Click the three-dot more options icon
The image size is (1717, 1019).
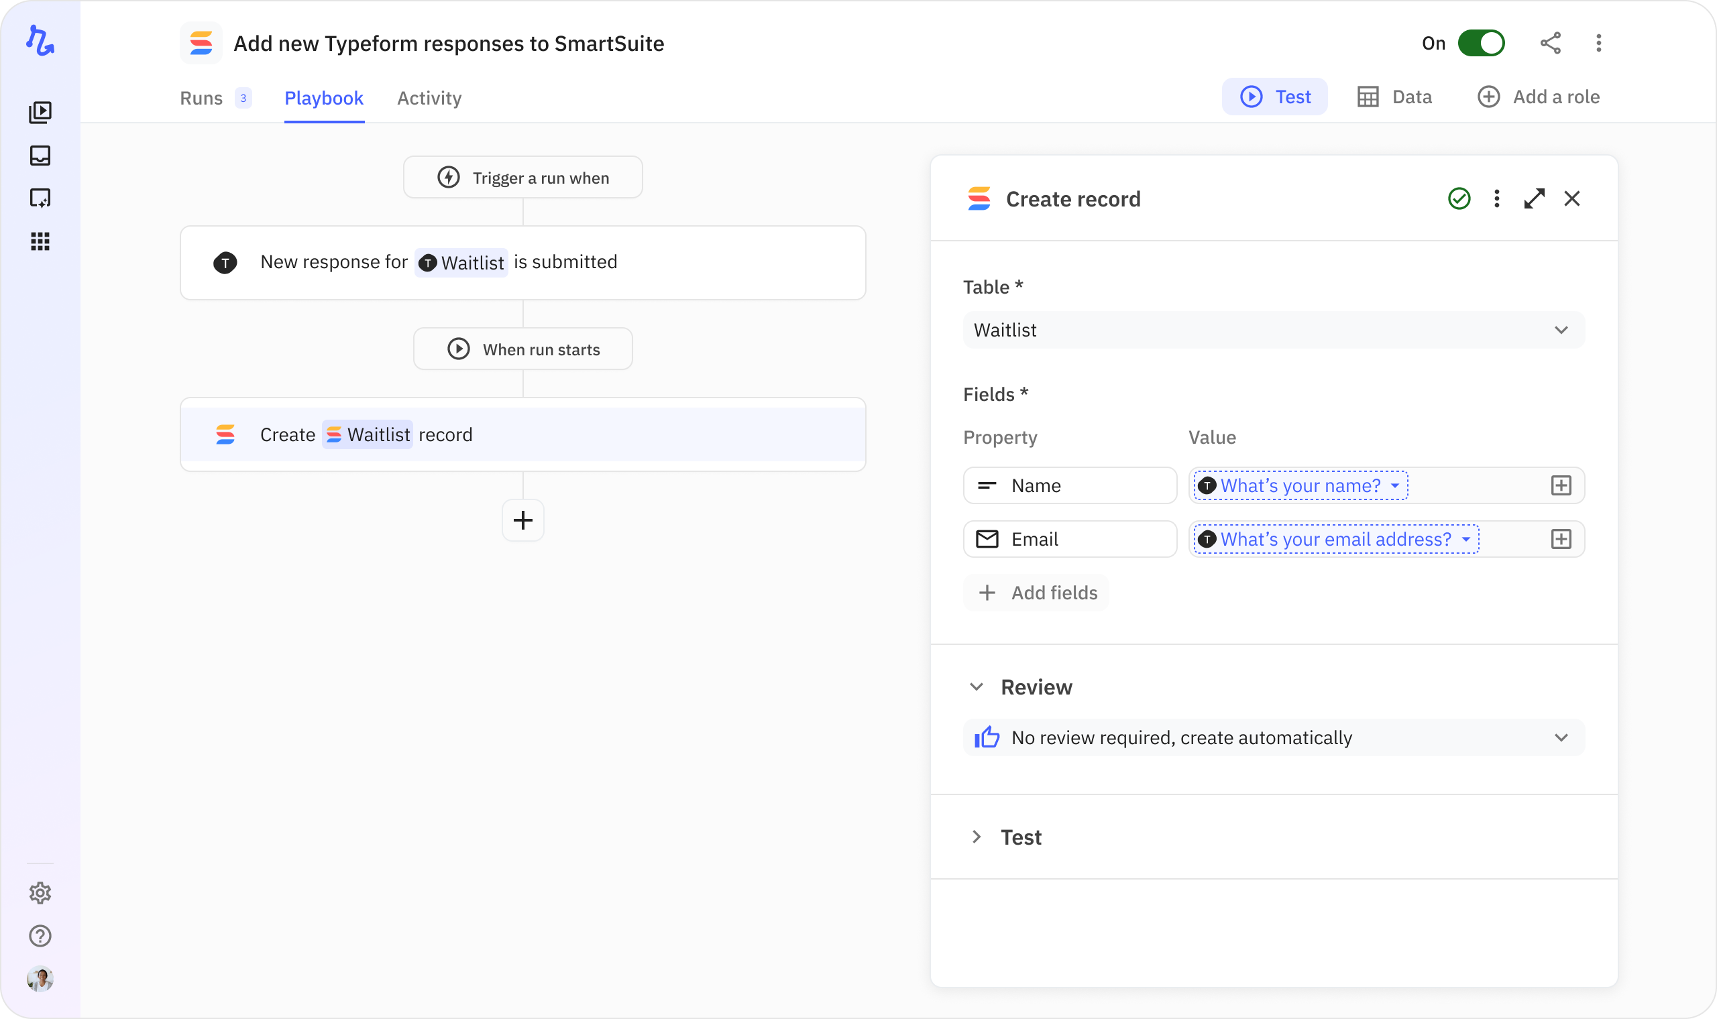(x=1495, y=199)
